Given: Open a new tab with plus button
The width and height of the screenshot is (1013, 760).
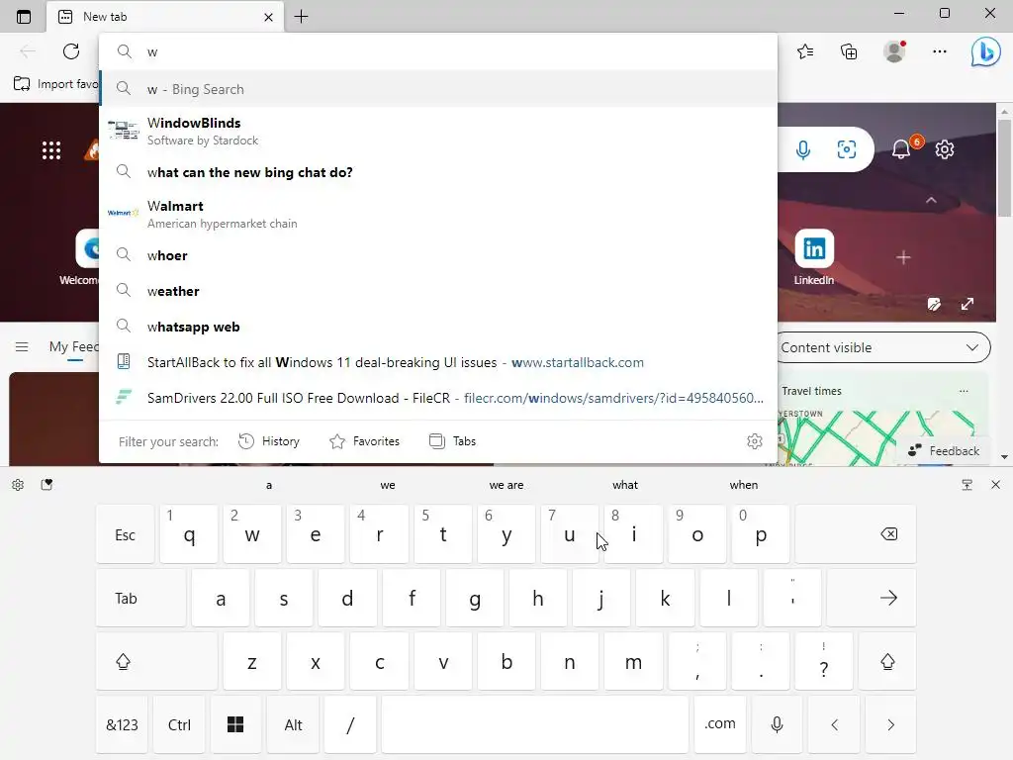Looking at the screenshot, I should click(301, 17).
